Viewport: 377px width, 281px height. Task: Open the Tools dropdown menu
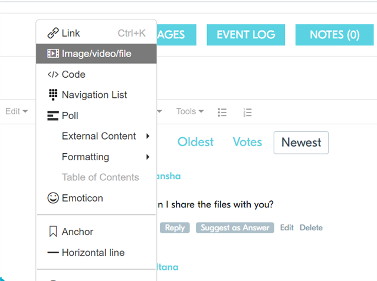tap(190, 111)
